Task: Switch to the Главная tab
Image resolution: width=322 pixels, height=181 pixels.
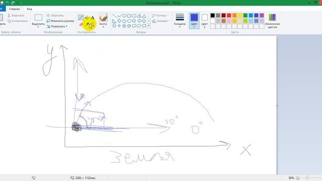Action: click(15, 9)
